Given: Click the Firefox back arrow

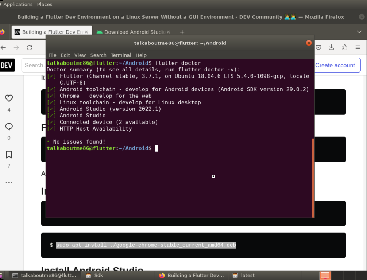Looking at the screenshot, I should click(3, 48).
